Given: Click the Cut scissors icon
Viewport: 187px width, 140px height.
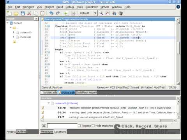Looking at the screenshot, I should pyautogui.click(x=29, y=13).
